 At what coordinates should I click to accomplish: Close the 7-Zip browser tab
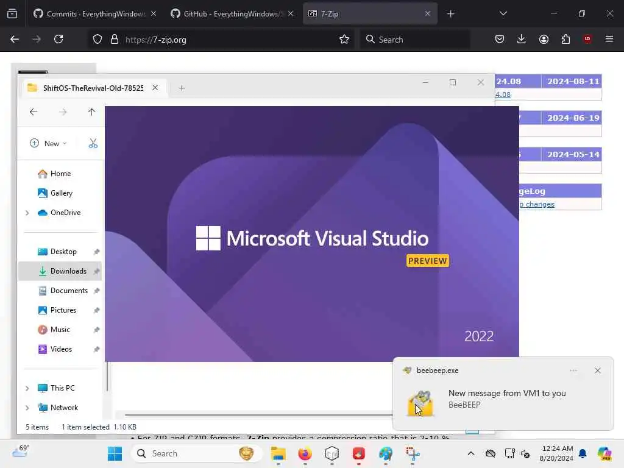[x=428, y=14]
